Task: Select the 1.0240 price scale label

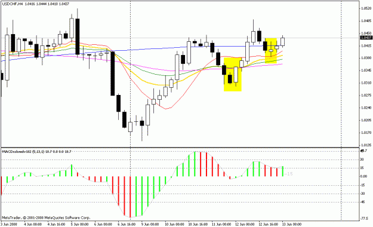Action: [x=366, y=108]
